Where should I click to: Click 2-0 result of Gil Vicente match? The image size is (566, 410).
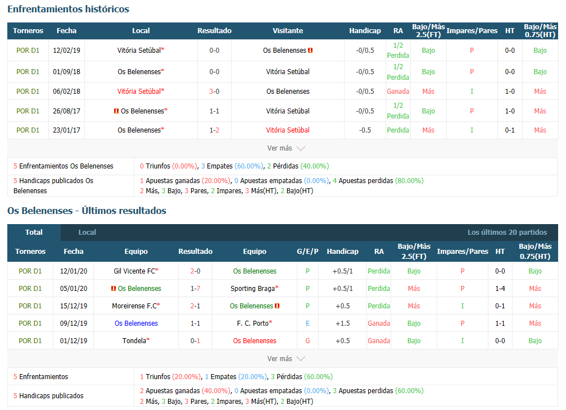pyautogui.click(x=195, y=271)
